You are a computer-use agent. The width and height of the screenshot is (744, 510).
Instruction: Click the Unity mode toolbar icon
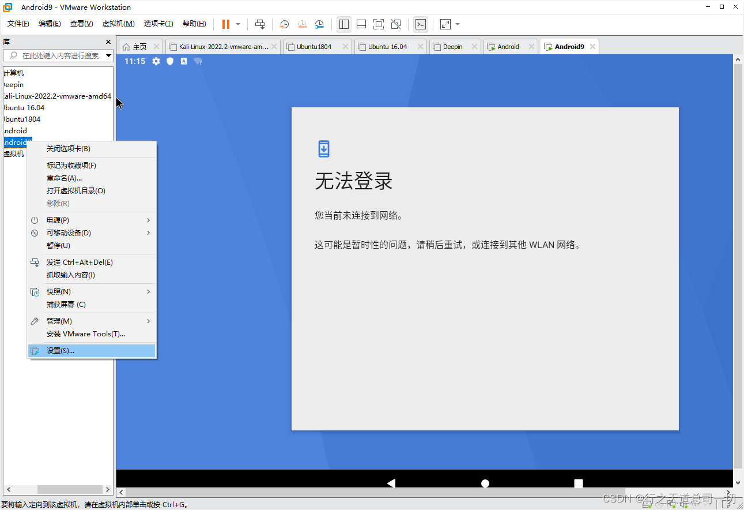click(396, 24)
